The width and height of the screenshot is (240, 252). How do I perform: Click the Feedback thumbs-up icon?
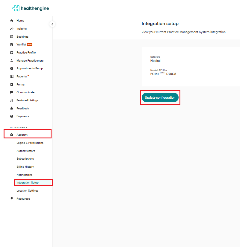tap(12, 109)
